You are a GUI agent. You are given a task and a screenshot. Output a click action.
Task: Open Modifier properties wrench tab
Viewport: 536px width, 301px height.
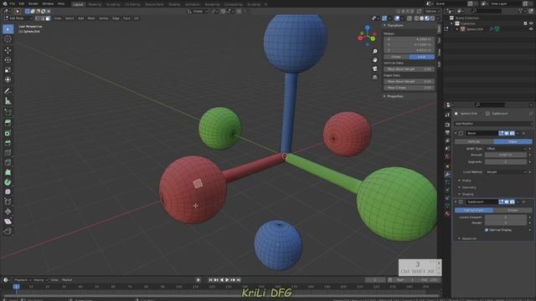(447, 174)
